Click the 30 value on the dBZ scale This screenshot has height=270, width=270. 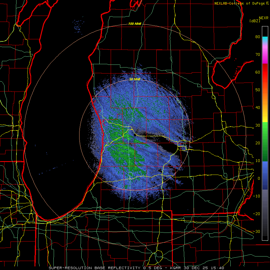pyautogui.click(x=258, y=125)
